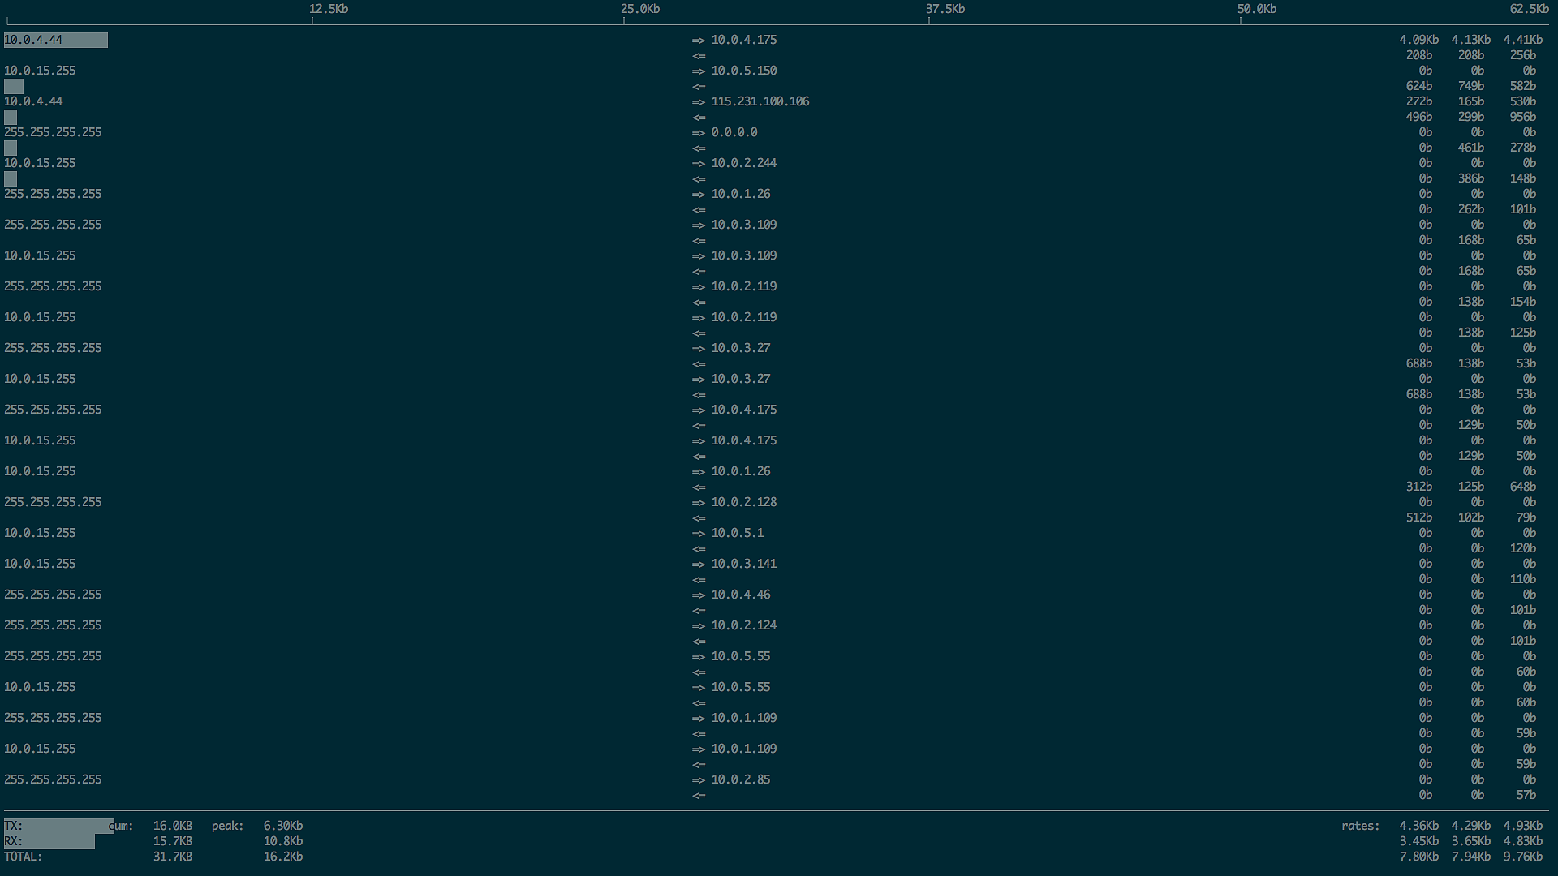
Task: Click the TX bandwidth bar
Action: point(58,826)
